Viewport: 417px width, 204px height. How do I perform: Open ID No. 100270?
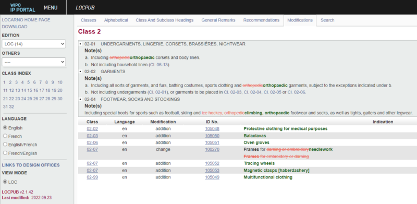(x=212, y=149)
